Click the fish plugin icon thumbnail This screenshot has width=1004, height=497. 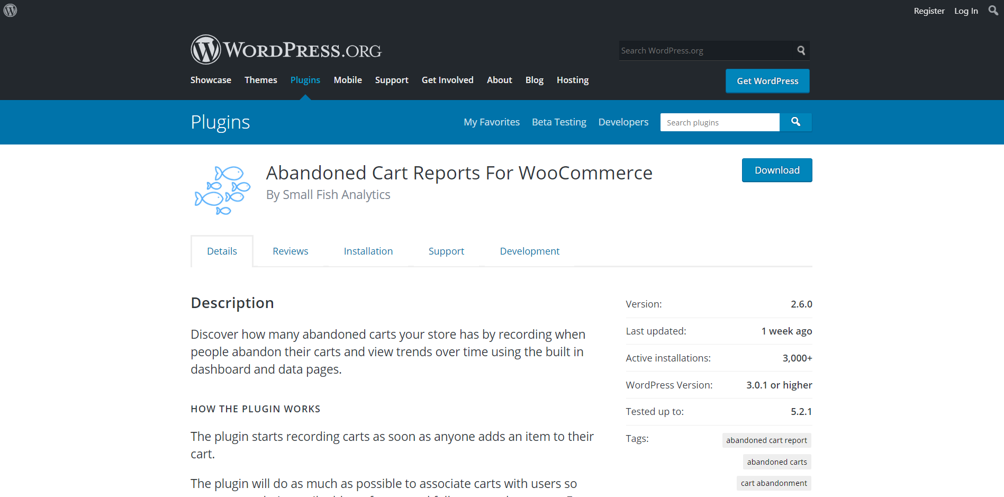click(x=222, y=191)
